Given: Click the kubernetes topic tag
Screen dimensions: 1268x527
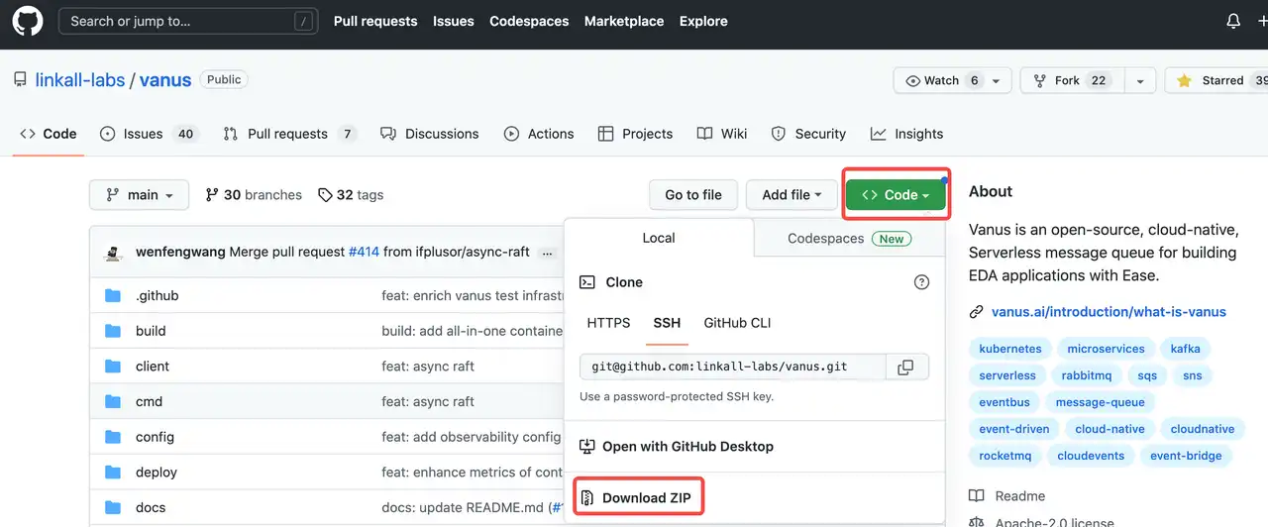Looking at the screenshot, I should [1010, 349].
